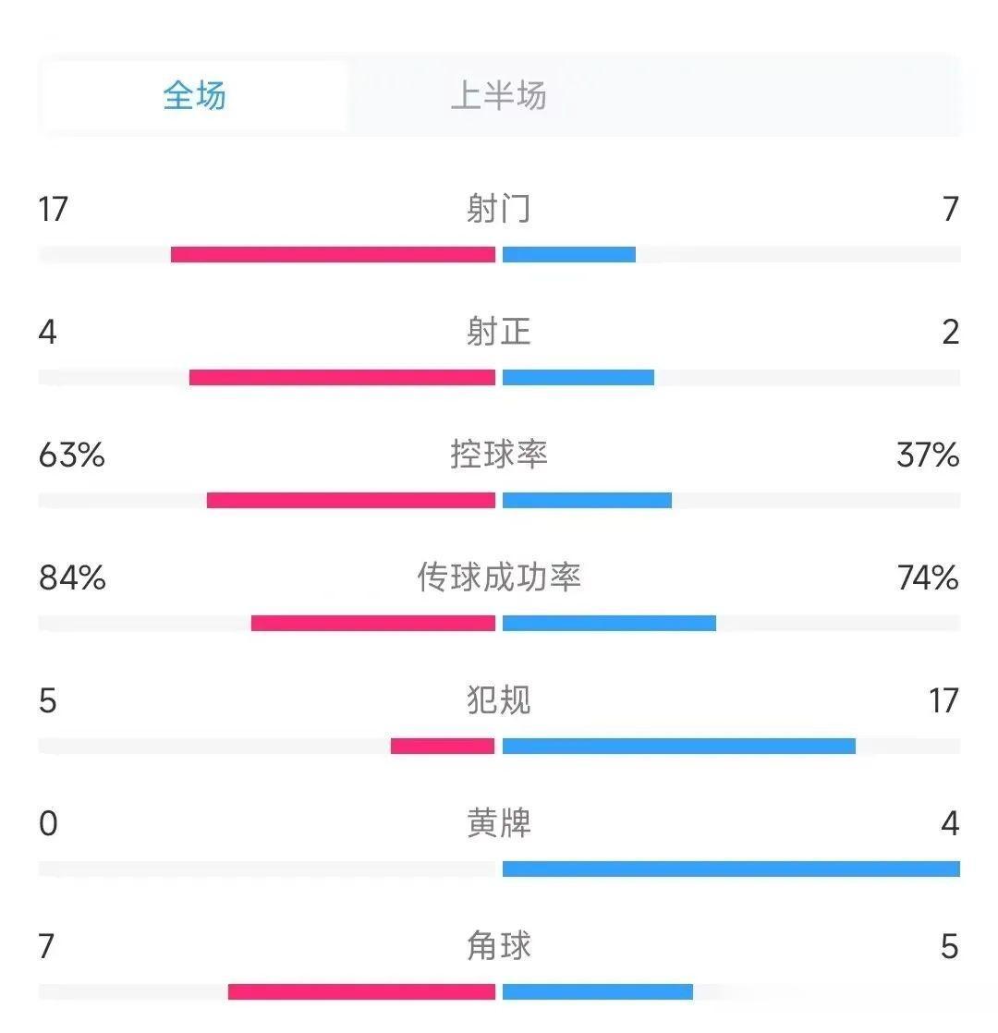
Task: Select the 射门 stat label
Action: [x=499, y=209]
